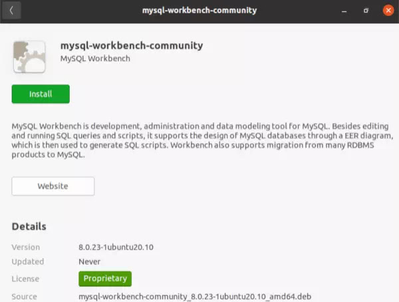Image resolution: width=399 pixels, height=302 pixels.
Task: Click the 'License' label
Action: (x=25, y=279)
